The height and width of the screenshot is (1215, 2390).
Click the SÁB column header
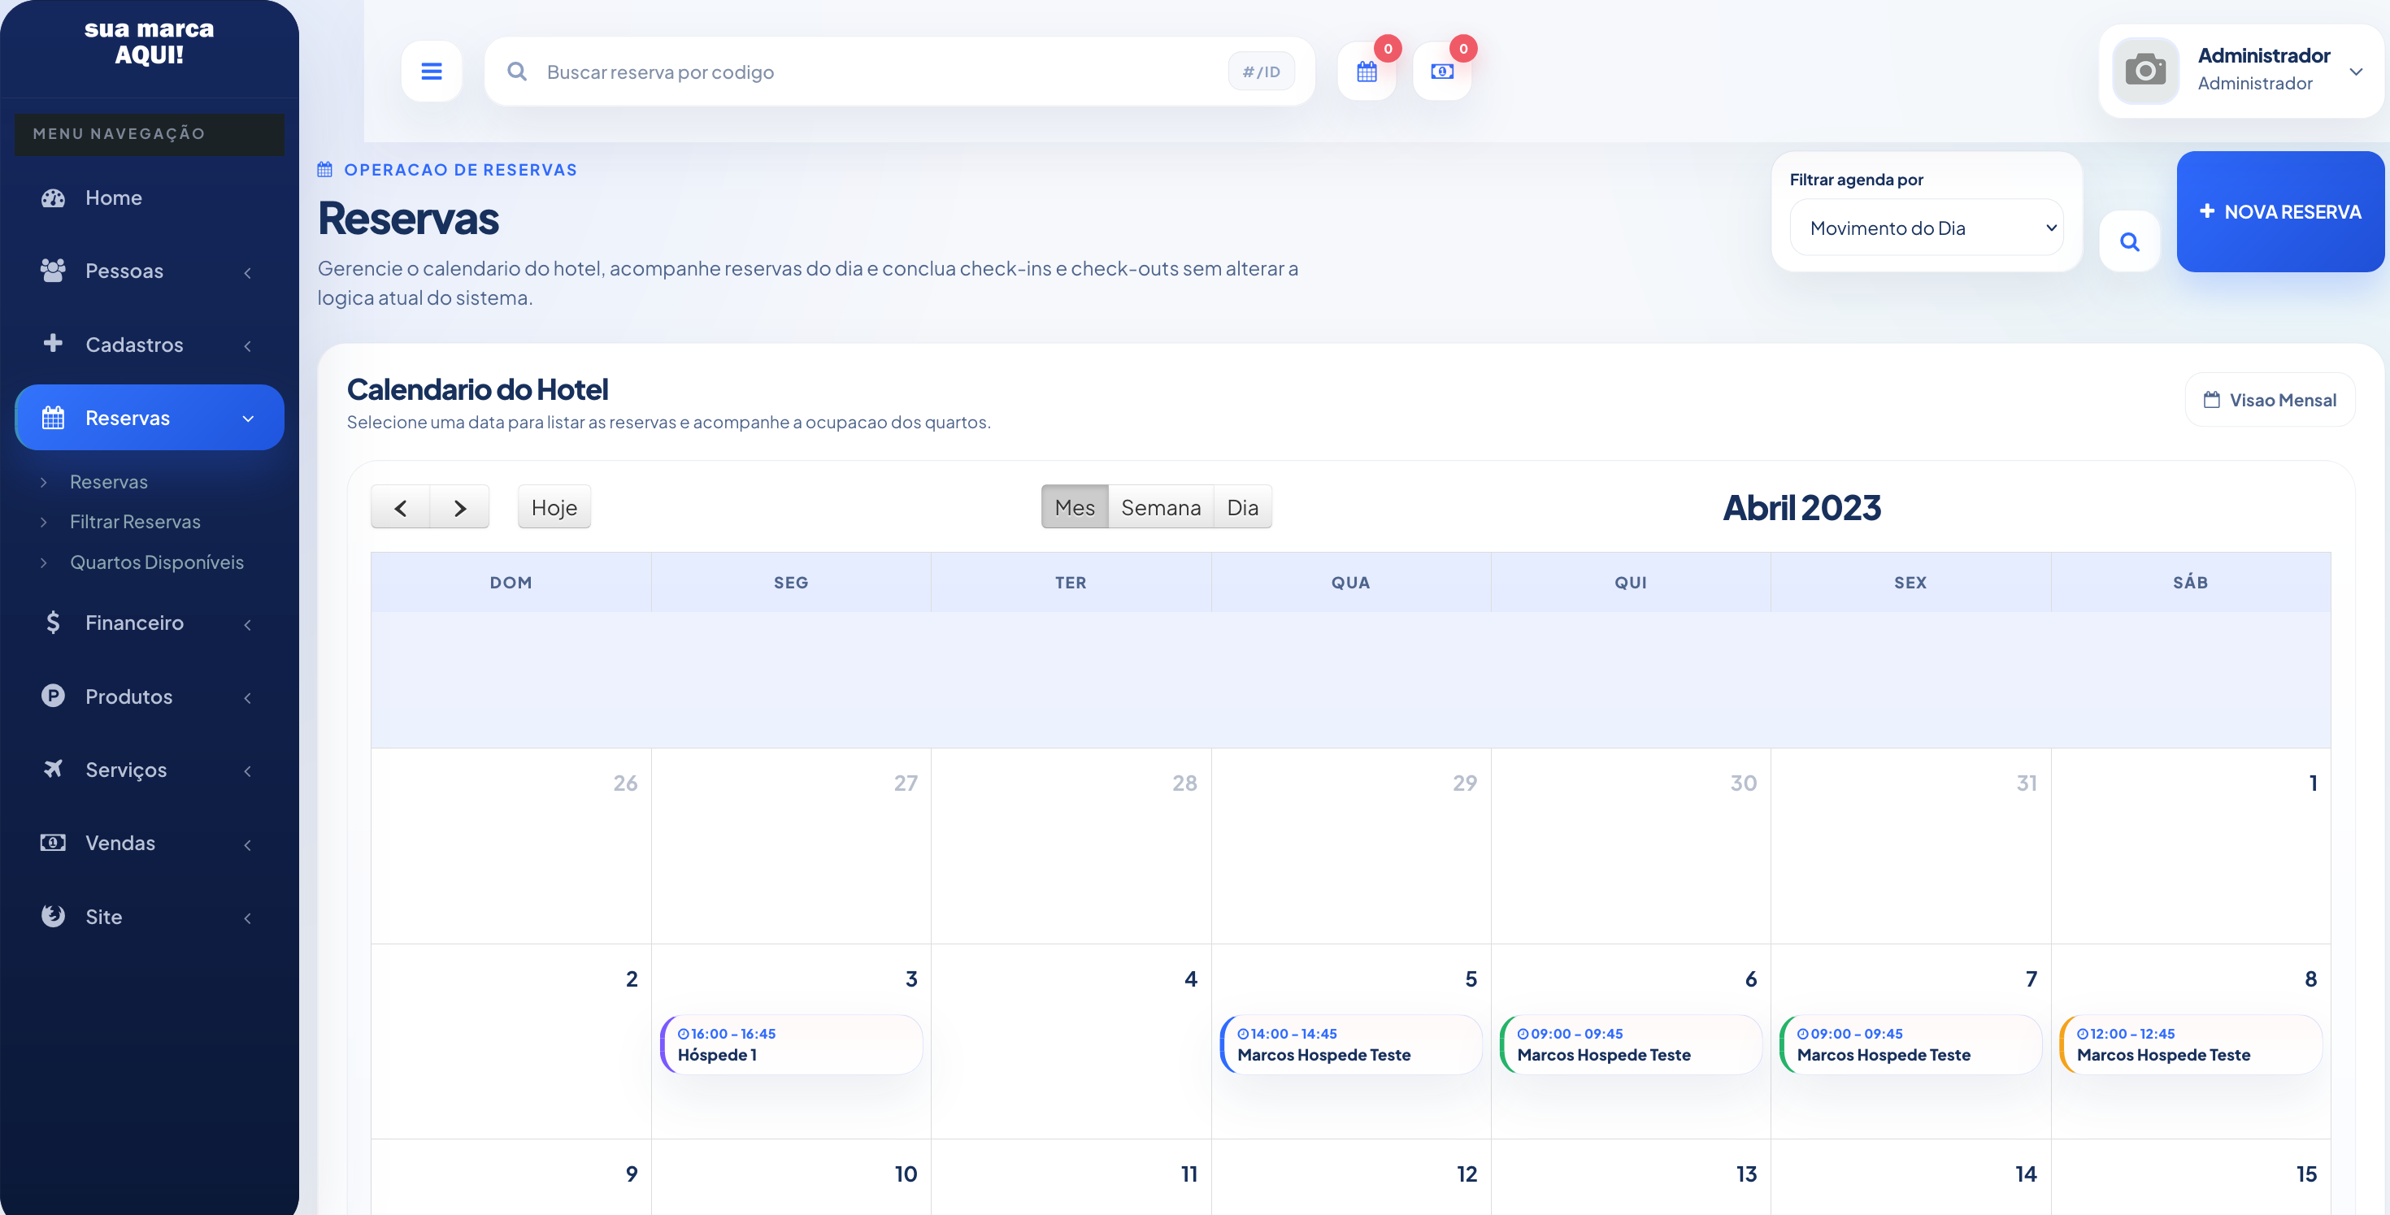pyautogui.click(x=2191, y=583)
